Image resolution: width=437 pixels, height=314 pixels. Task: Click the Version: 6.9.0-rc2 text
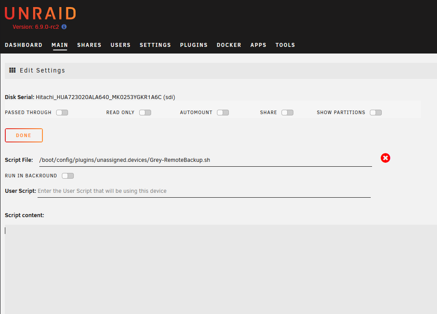coord(36,27)
